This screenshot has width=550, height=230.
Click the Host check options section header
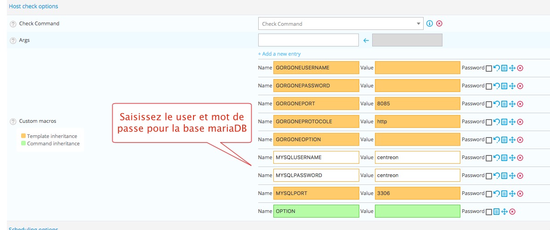click(34, 6)
